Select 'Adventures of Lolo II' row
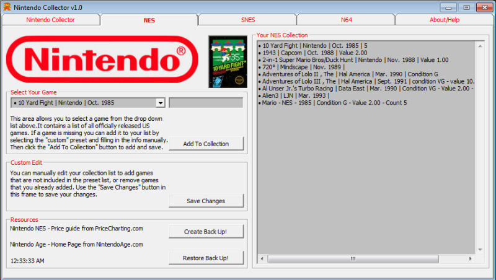The image size is (496, 280). (x=348, y=74)
